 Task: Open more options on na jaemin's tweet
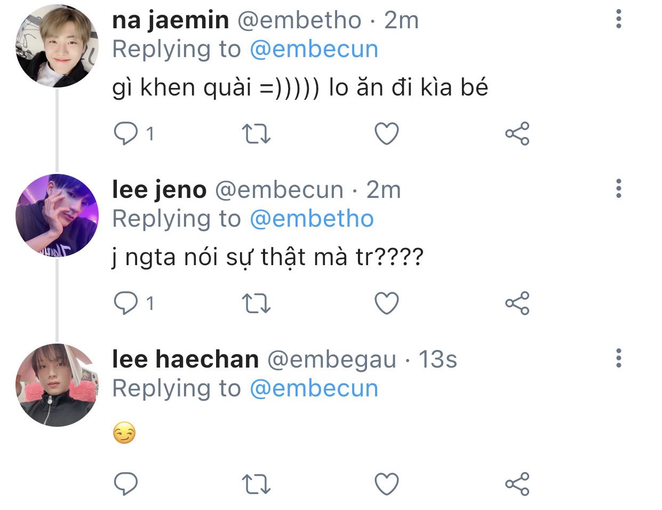click(619, 19)
